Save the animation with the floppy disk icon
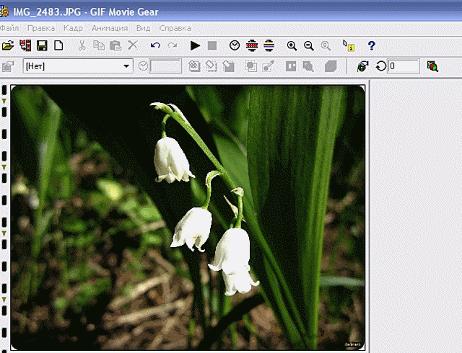Viewport: 462px width, 353px height. (x=43, y=45)
